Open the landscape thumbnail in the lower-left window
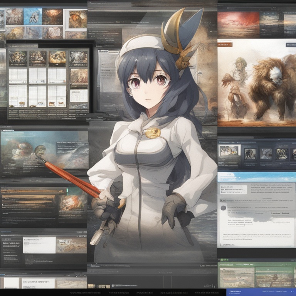 tap(71, 245)
